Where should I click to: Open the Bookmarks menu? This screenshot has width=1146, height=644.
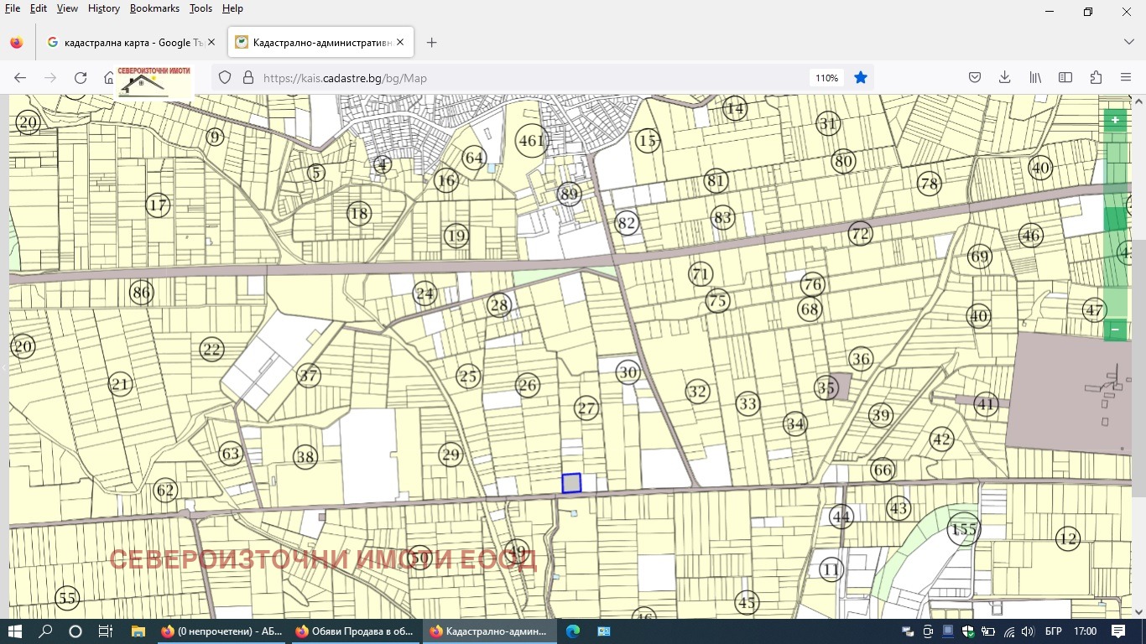click(x=154, y=8)
